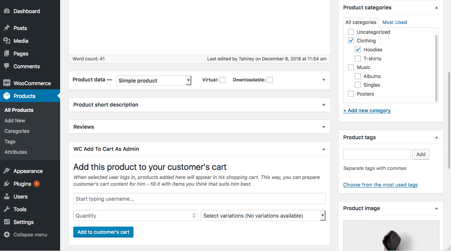Open the Users person icon

7,197
